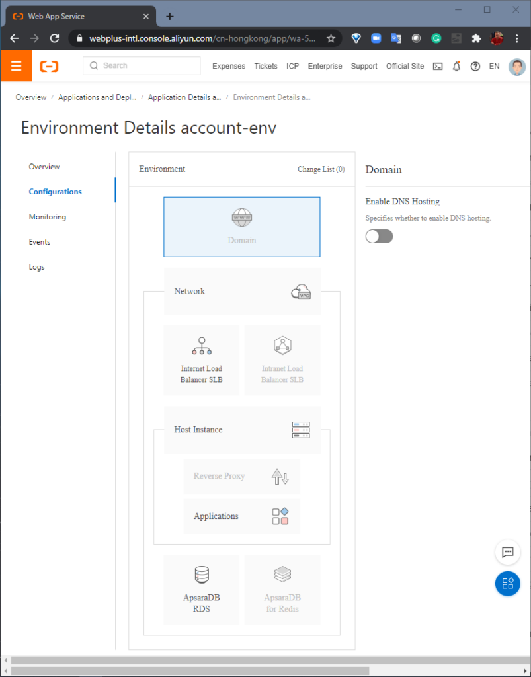Image resolution: width=531 pixels, height=677 pixels.
Task: Open the Applications tile in Host Instance
Action: [x=242, y=516]
